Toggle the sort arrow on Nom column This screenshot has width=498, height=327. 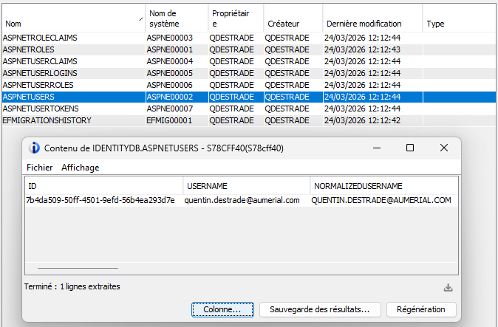point(140,19)
